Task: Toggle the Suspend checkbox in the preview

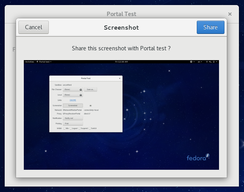Action: [79, 128]
